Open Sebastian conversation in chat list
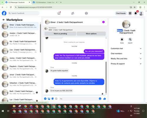 coord(20,84)
